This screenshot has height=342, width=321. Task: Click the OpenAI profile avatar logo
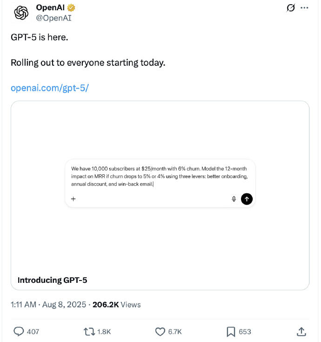(21, 13)
